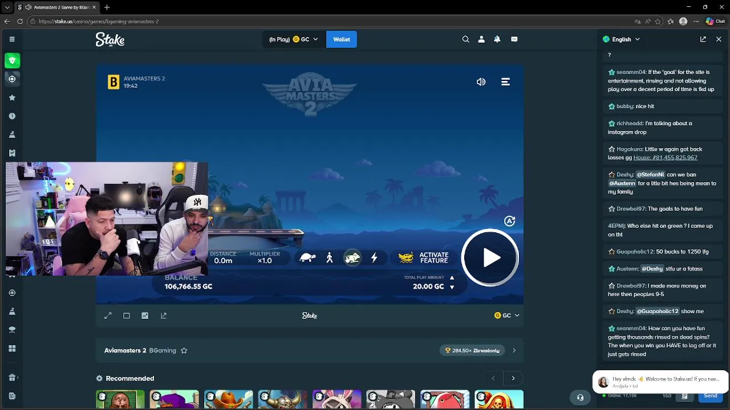Click the browser address bar URL

point(98,21)
